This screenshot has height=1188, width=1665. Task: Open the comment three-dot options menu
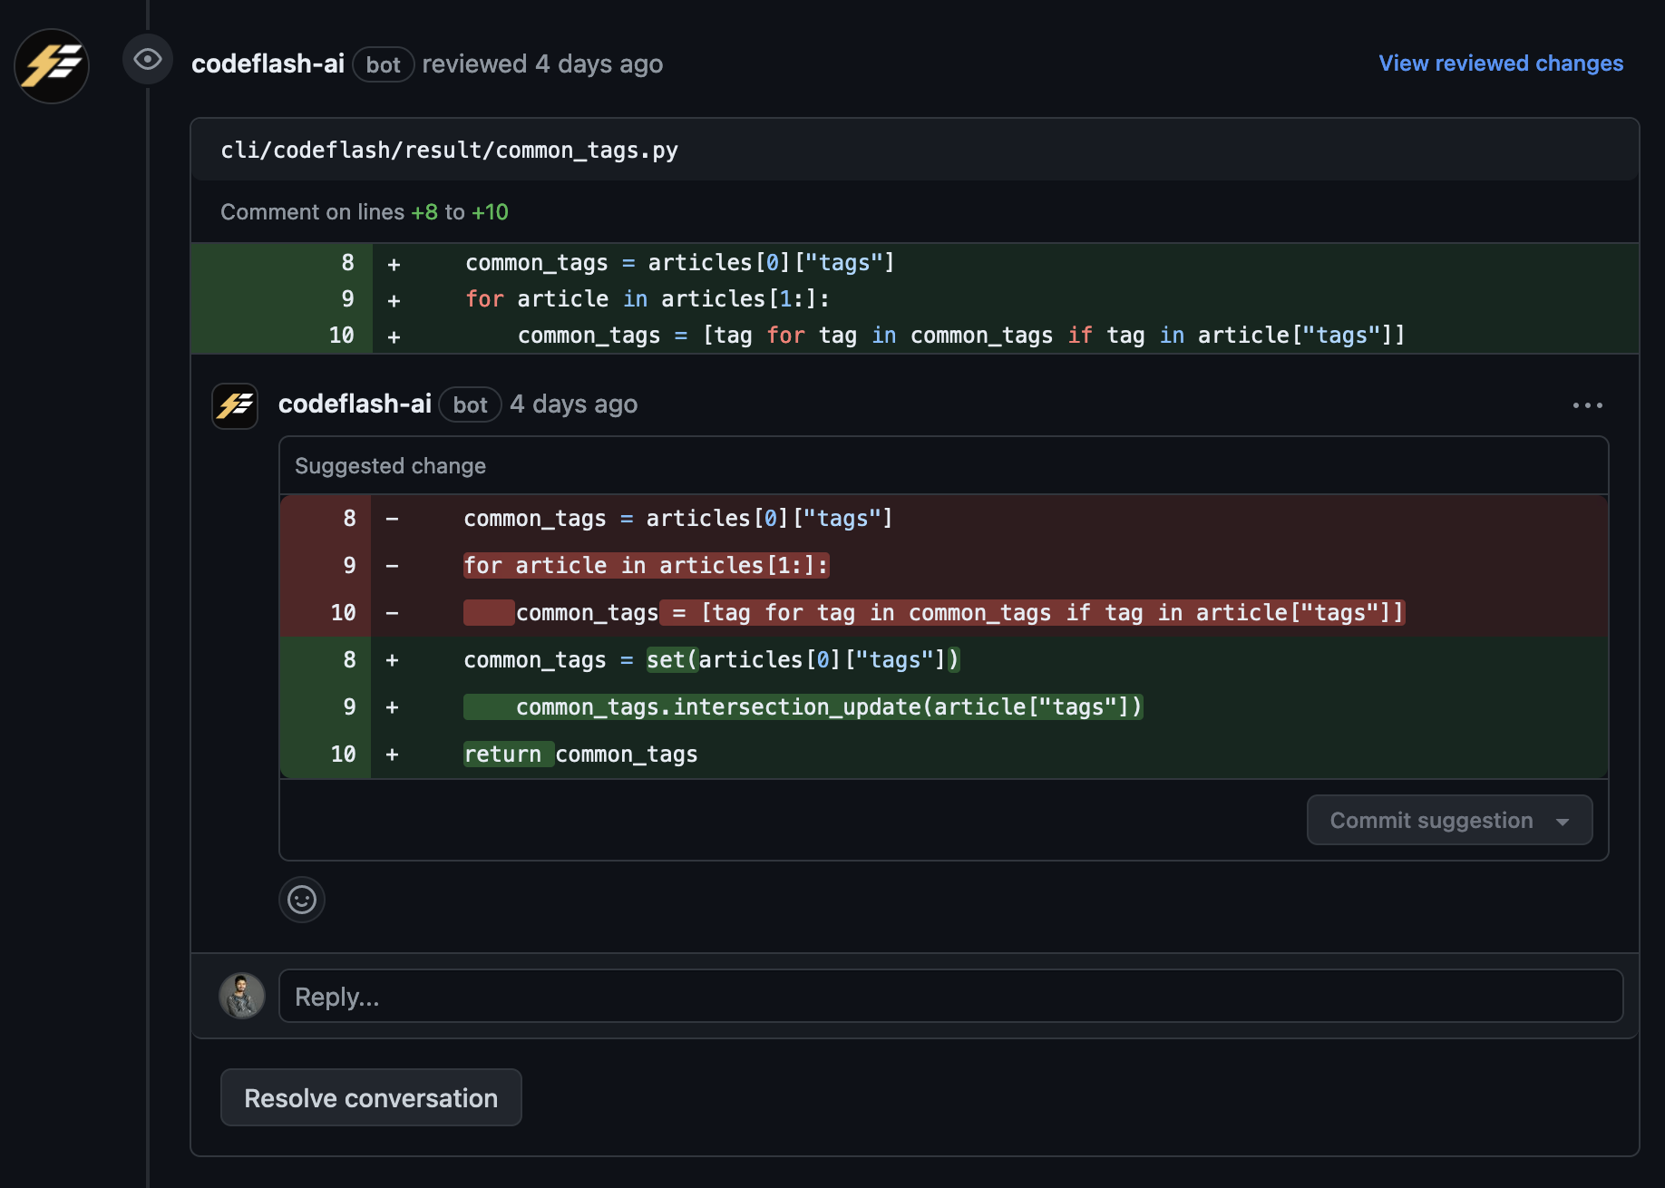(1587, 405)
